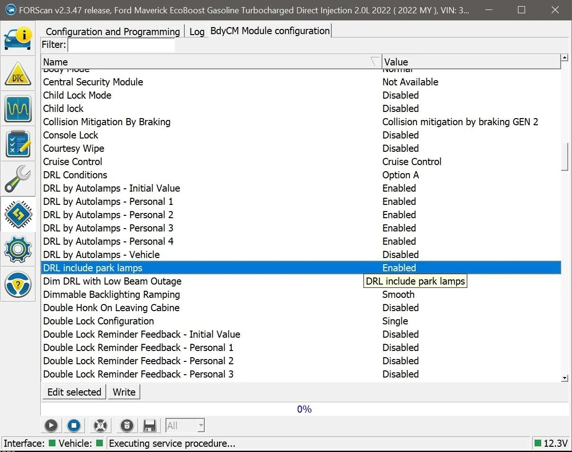
Task: Click the Name column header
Action: pos(211,62)
